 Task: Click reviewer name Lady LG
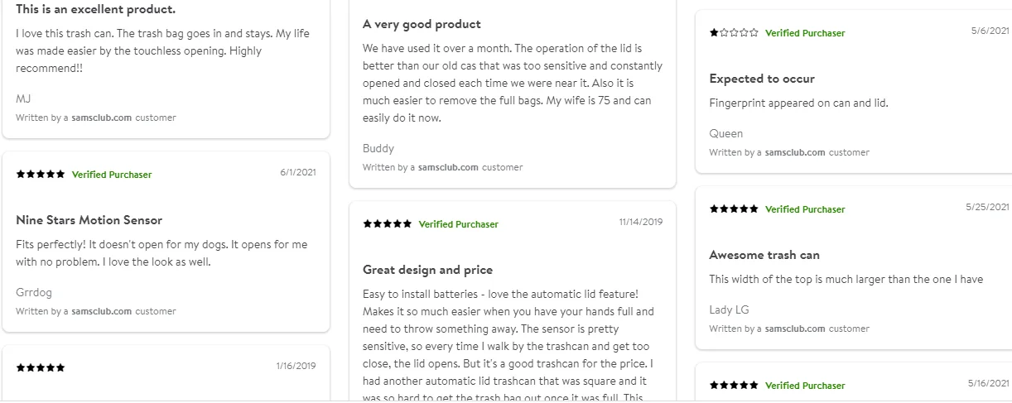[x=729, y=309]
